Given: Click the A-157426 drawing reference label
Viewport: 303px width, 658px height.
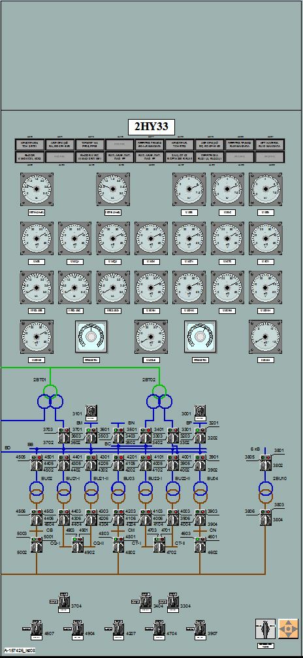Looking at the screenshot, I should [x=20, y=649].
